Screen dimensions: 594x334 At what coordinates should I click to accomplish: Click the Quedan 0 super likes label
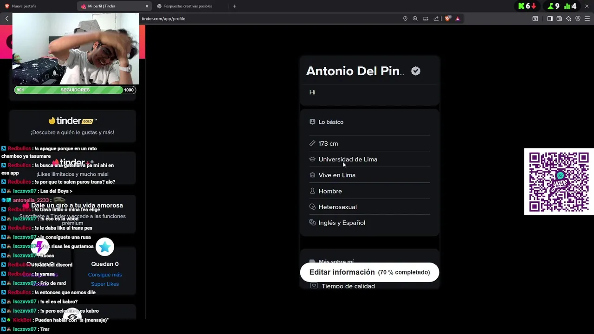[x=105, y=264]
